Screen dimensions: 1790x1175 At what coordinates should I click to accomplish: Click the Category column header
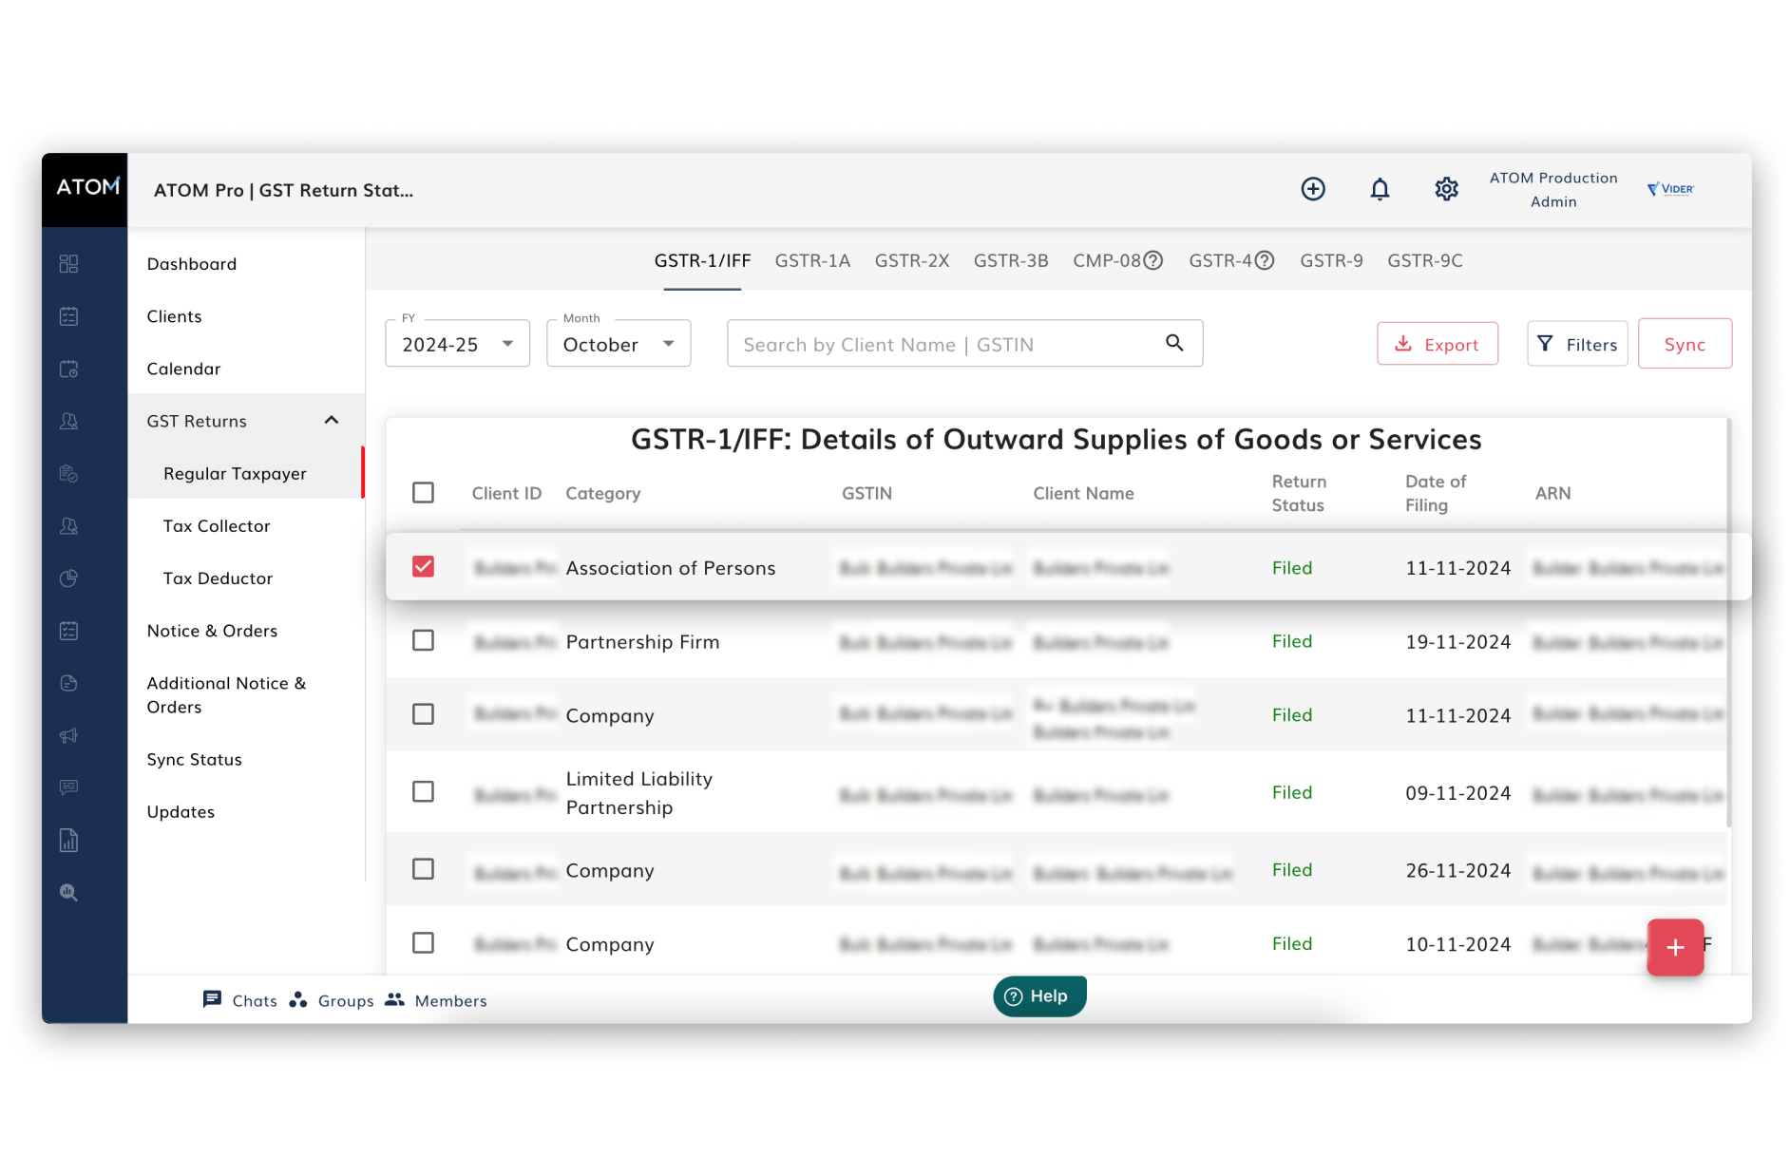pyautogui.click(x=602, y=493)
